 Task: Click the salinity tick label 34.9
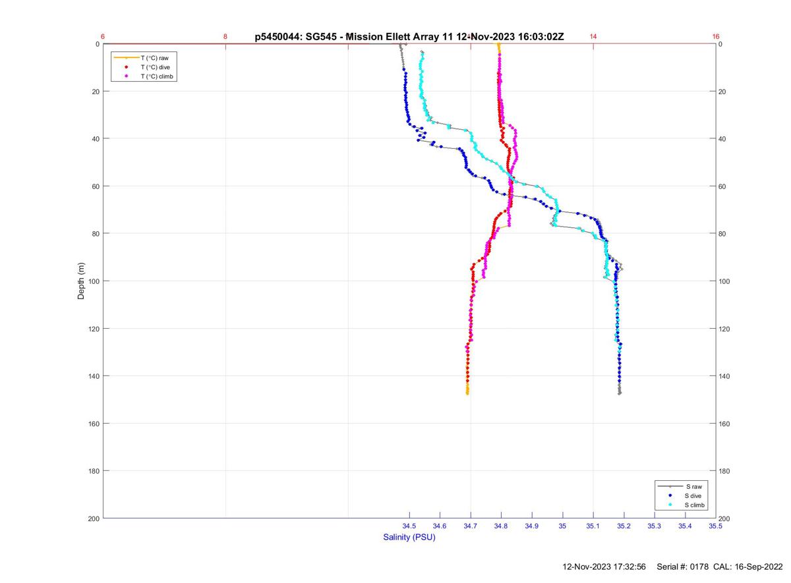click(532, 526)
